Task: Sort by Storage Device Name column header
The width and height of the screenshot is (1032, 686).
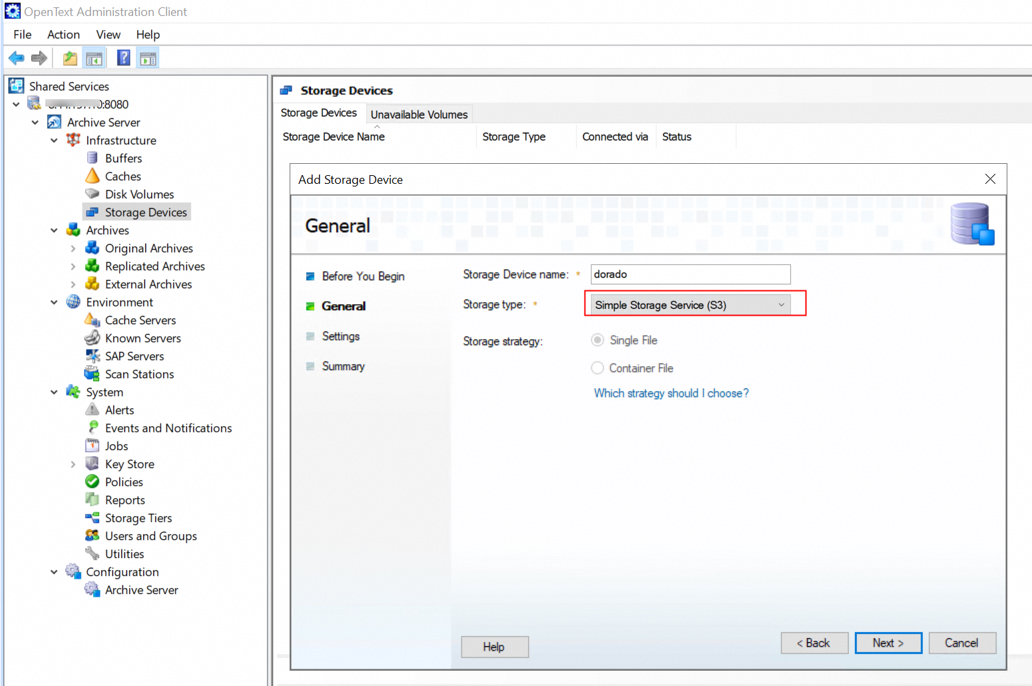Action: pyautogui.click(x=376, y=137)
